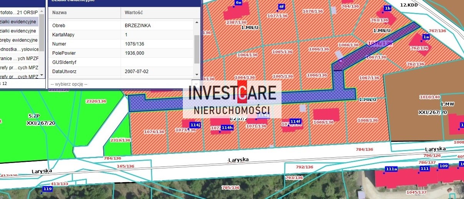
Task: Click parcel label 413/133 on map
Action: [60, 184]
